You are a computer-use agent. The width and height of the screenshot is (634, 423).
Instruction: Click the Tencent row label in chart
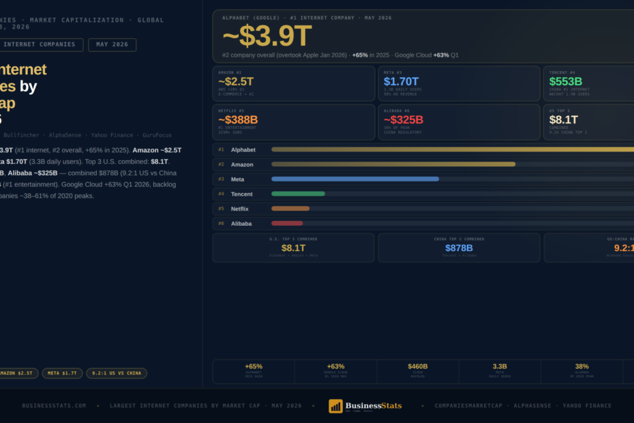[x=241, y=194]
